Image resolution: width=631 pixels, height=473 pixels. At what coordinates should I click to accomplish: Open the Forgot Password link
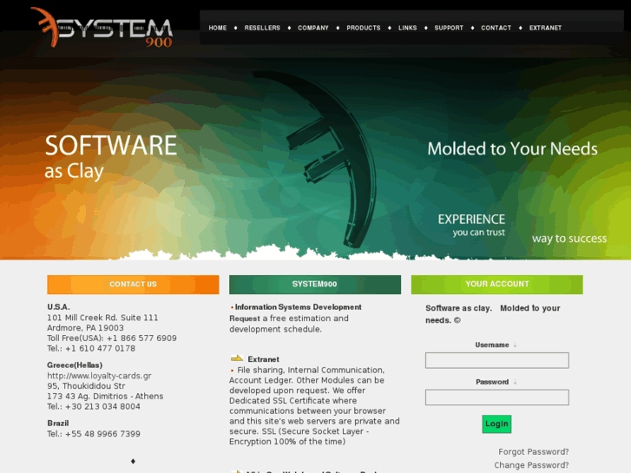(x=533, y=451)
